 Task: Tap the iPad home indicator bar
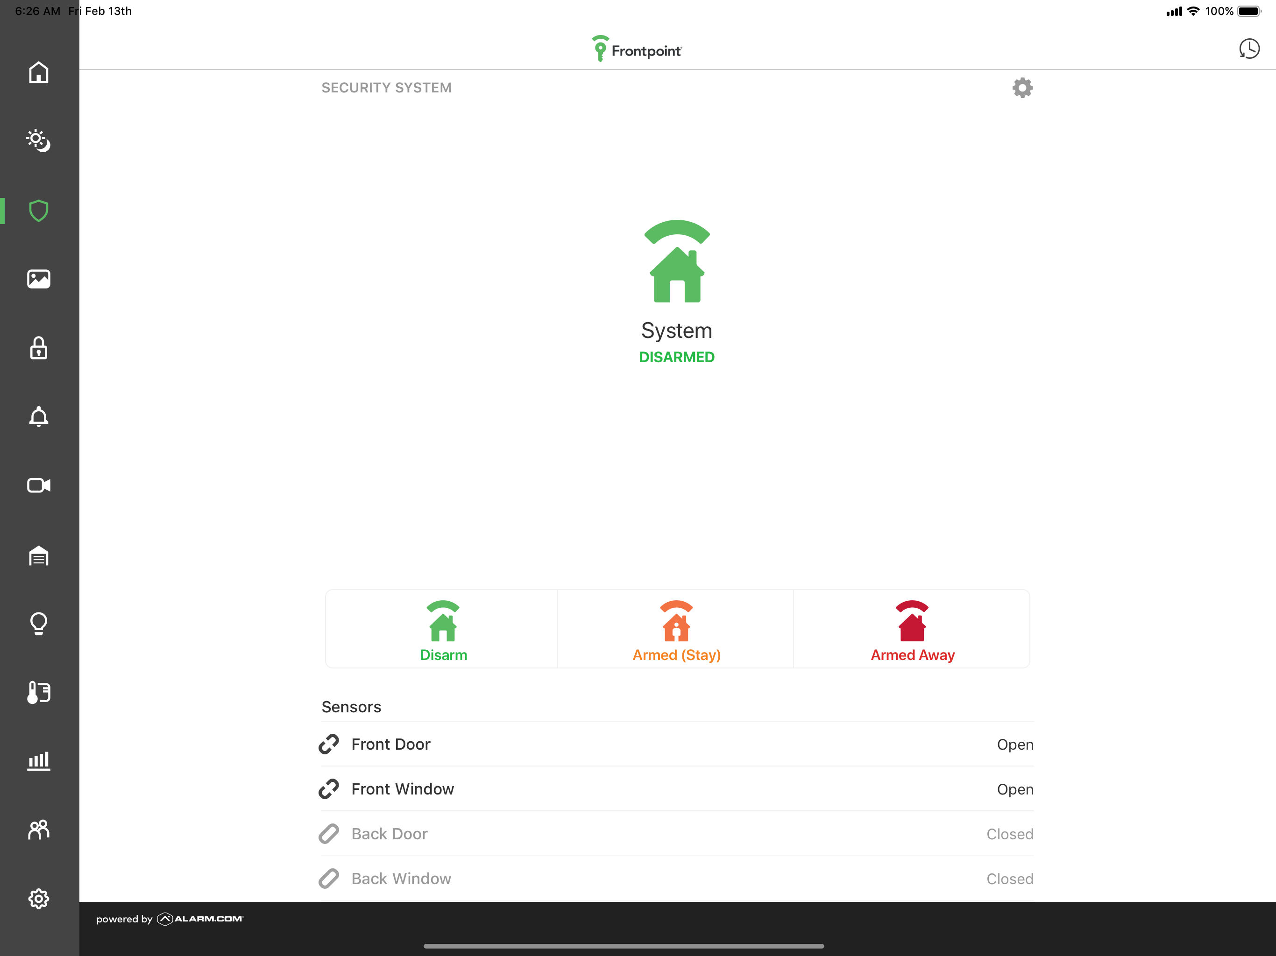pos(624,946)
